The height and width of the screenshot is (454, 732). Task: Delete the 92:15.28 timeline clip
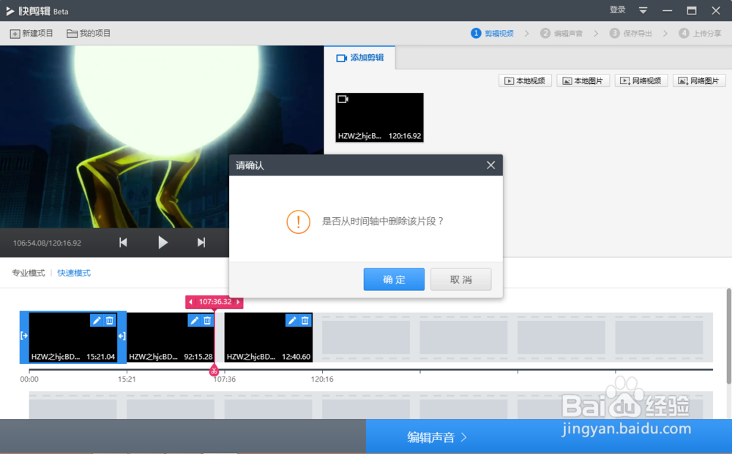click(x=207, y=320)
